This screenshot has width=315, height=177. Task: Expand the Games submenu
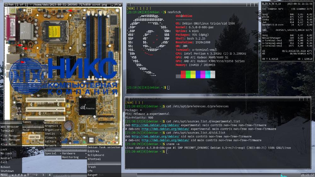(33, 122)
